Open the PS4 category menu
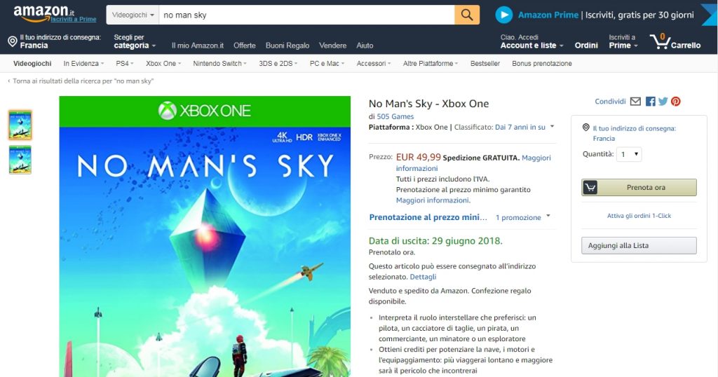Viewport: 718px width, 377px height. [x=125, y=64]
